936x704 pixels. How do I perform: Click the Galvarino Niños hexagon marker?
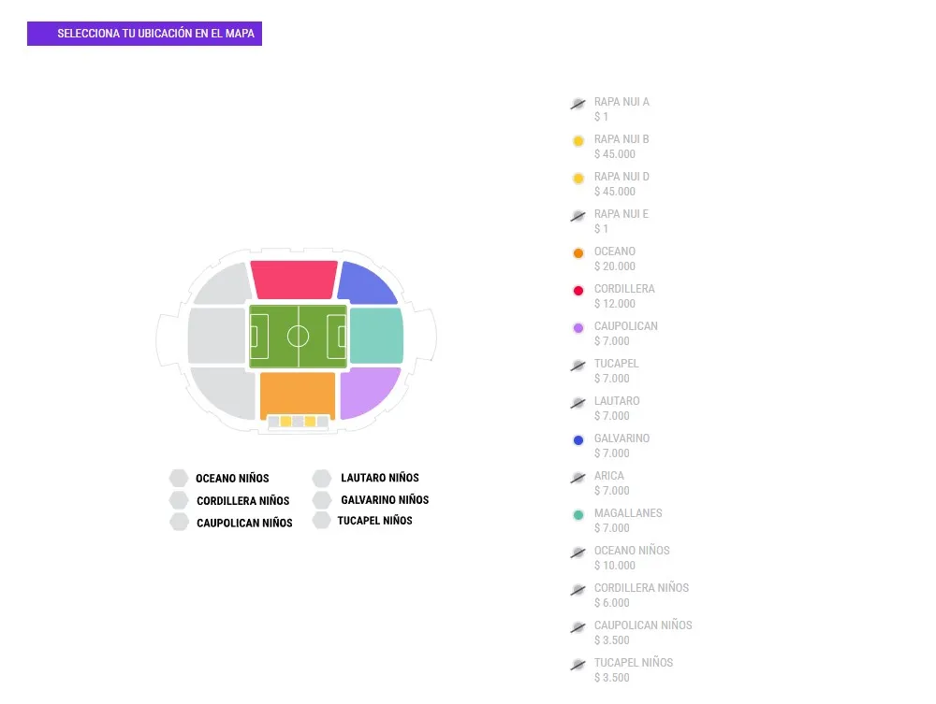pos(322,499)
